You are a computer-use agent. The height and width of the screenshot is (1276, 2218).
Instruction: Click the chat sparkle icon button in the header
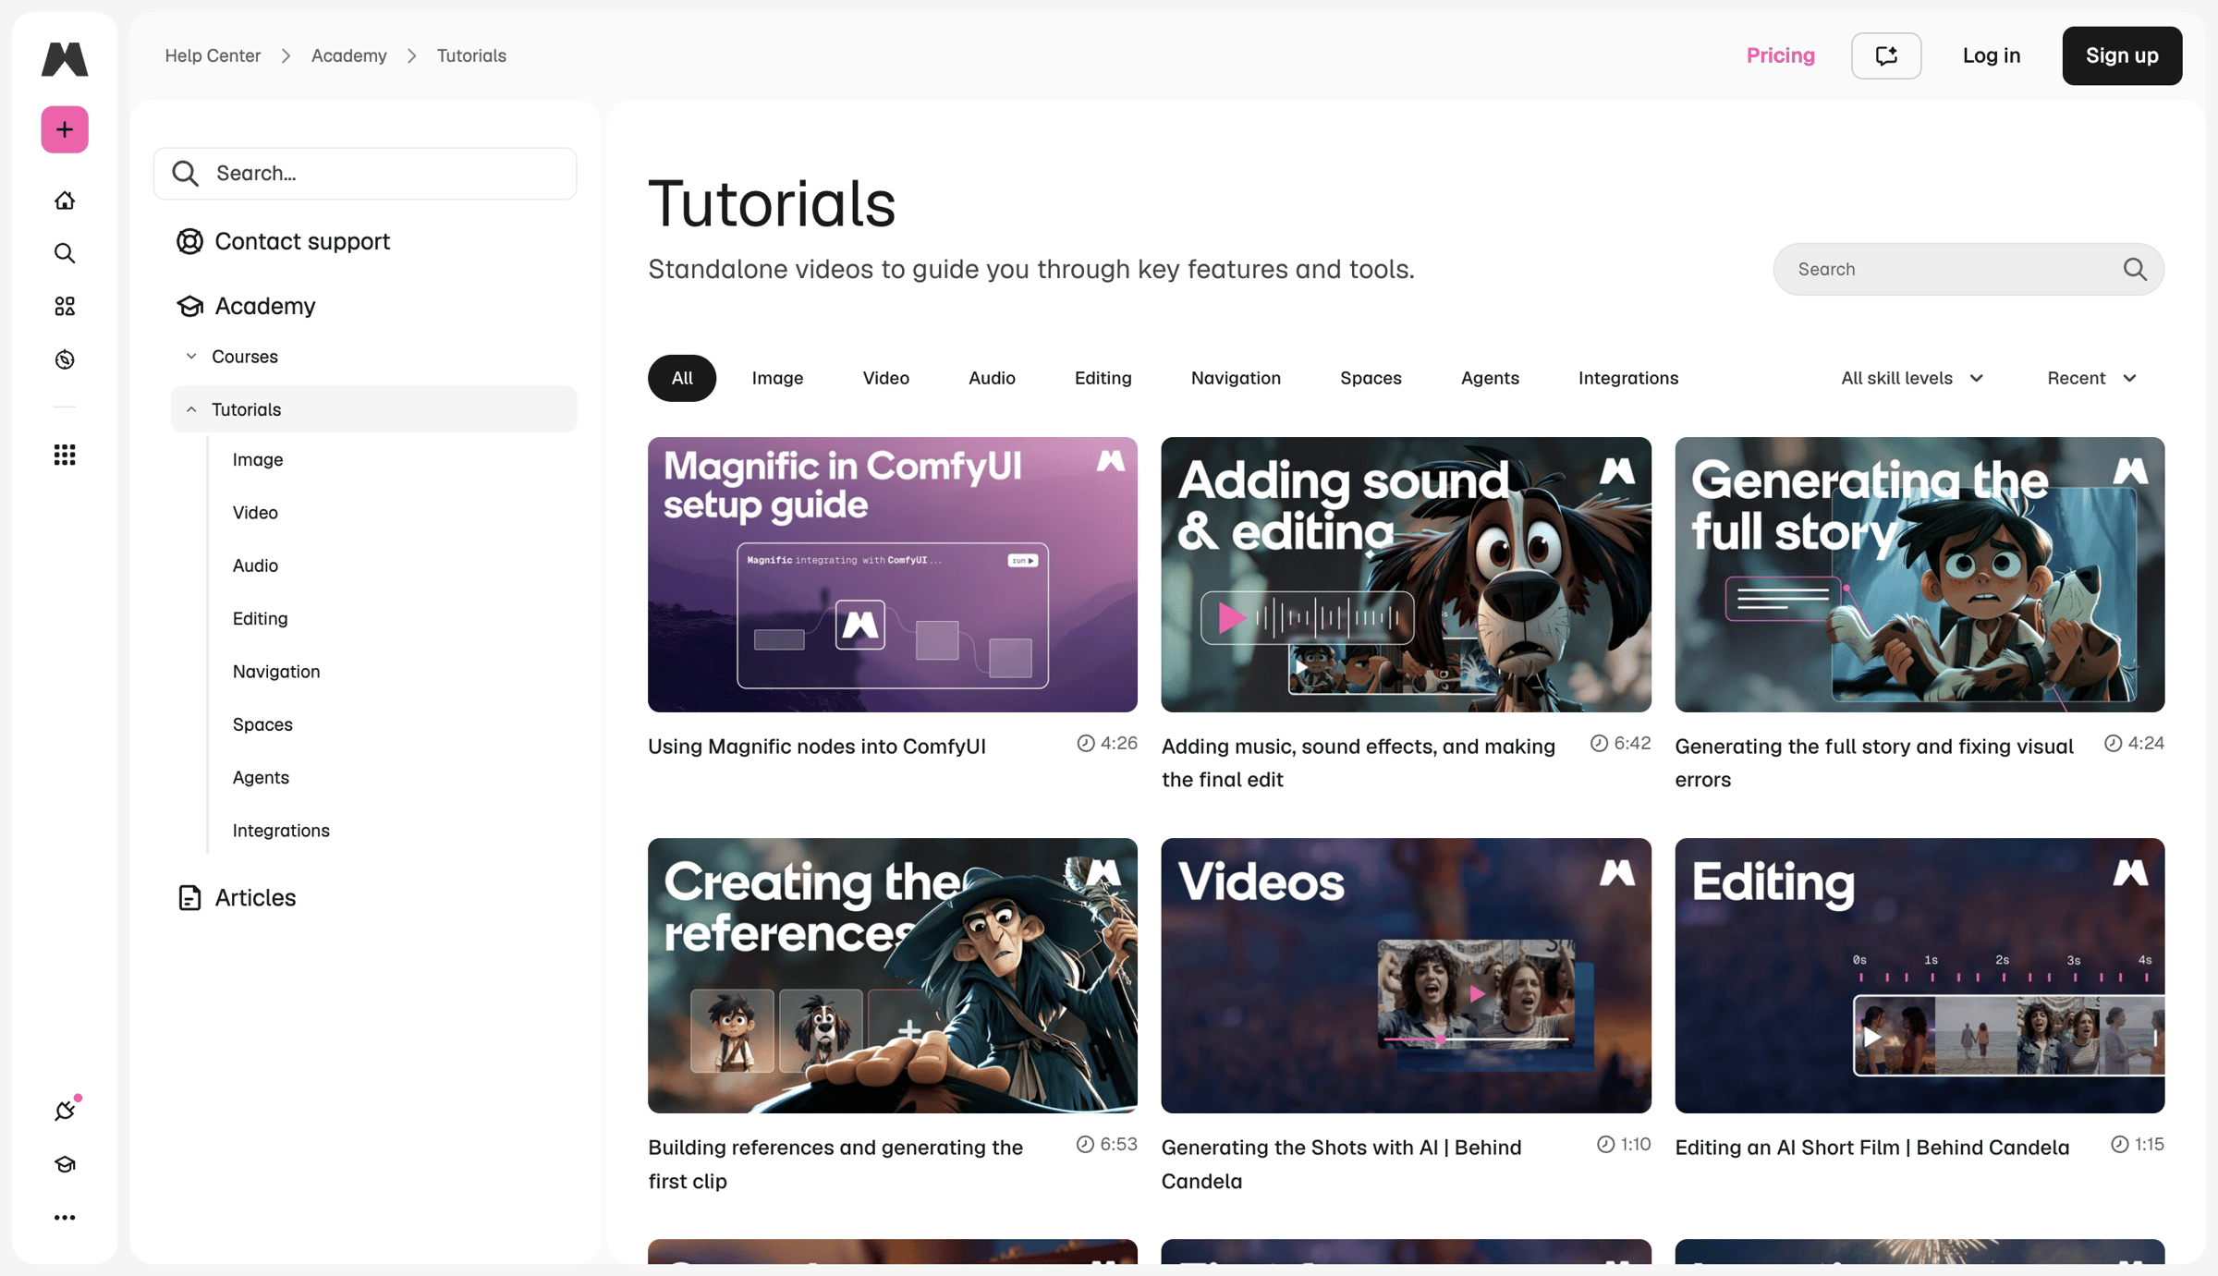click(x=1886, y=55)
